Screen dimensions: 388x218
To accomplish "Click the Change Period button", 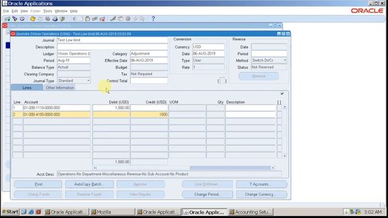I will [x=207, y=194].
